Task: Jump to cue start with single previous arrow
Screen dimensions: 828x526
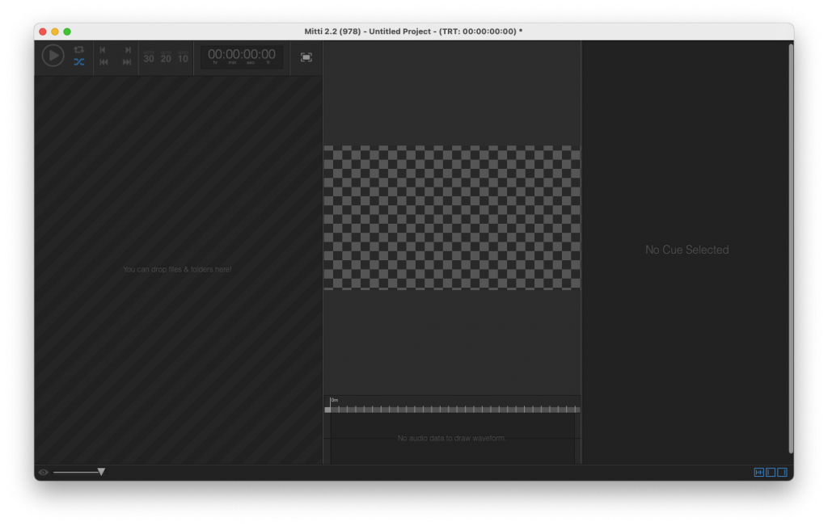Action: coord(103,50)
